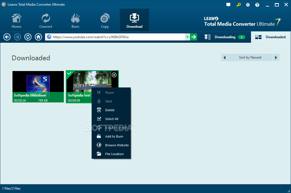The image size is (291, 193).
Task: Click the 789 KB file size
Action: pyautogui.click(x=43, y=100)
